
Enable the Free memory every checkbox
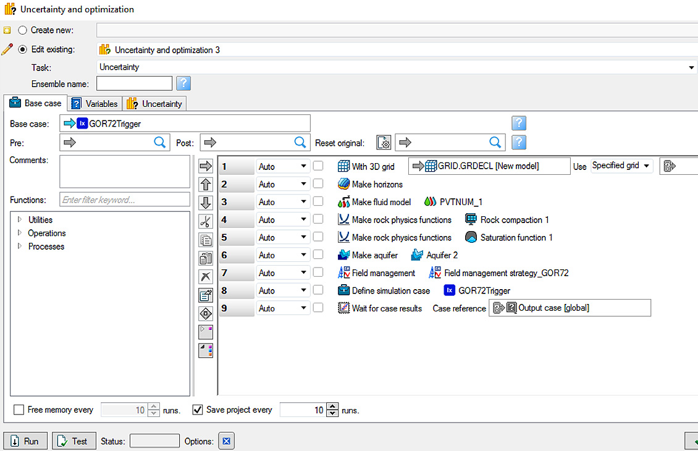(x=19, y=410)
